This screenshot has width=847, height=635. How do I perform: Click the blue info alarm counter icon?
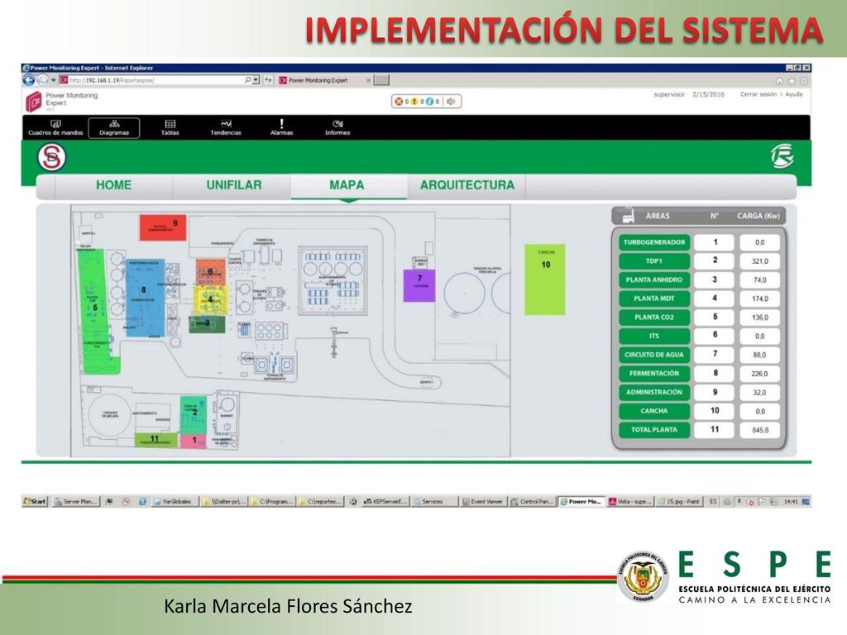point(429,102)
